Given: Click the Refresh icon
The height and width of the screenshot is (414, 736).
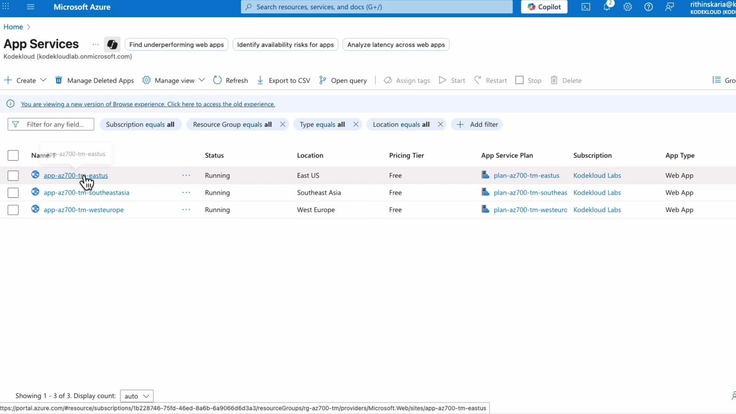Looking at the screenshot, I should 217,80.
